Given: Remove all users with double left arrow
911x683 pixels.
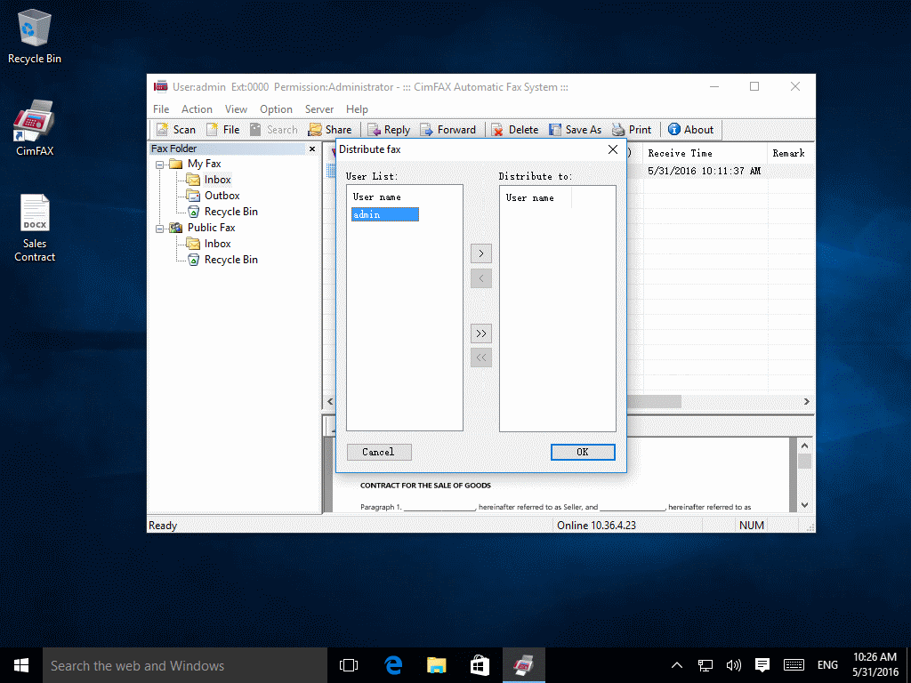Looking at the screenshot, I should [x=481, y=358].
